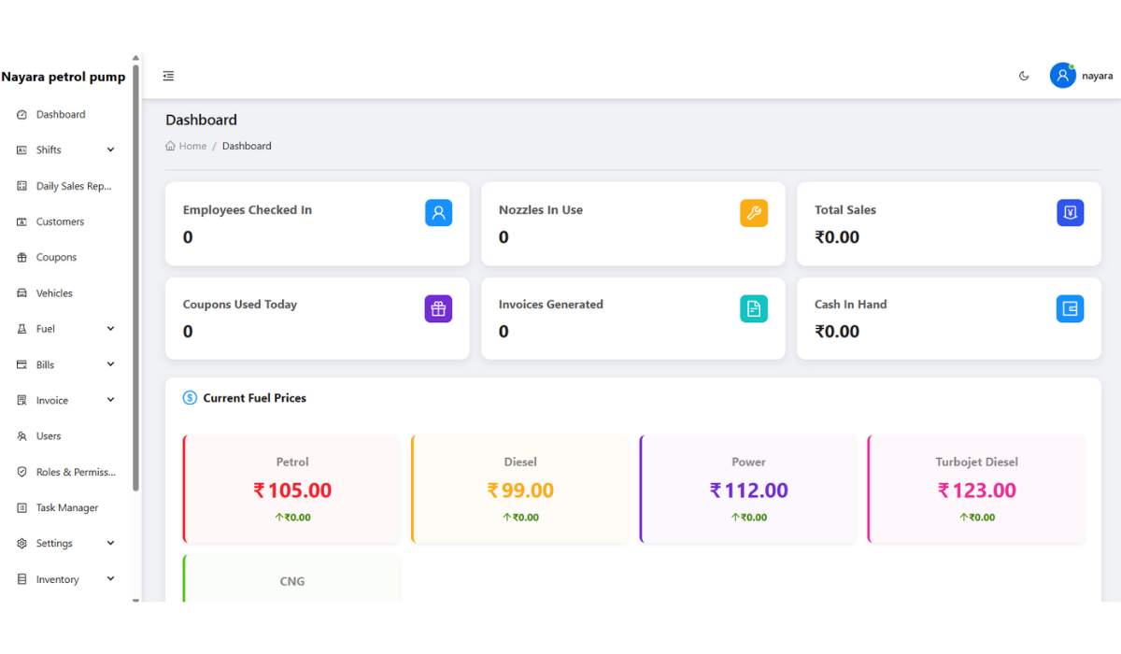Click the sidebar scrollbar up arrow
The width and height of the screenshot is (1121, 654).
[x=135, y=58]
